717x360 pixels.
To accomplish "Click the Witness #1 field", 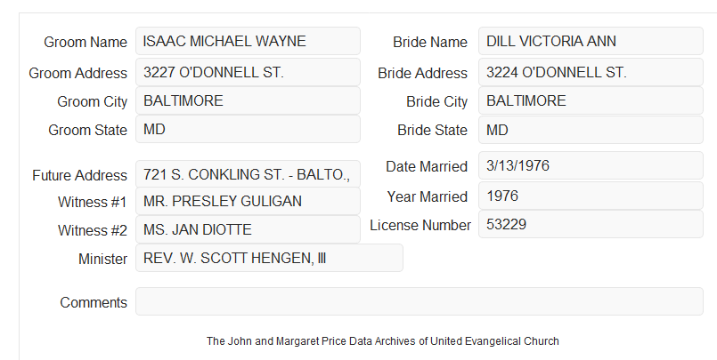I will pyautogui.click(x=248, y=201).
